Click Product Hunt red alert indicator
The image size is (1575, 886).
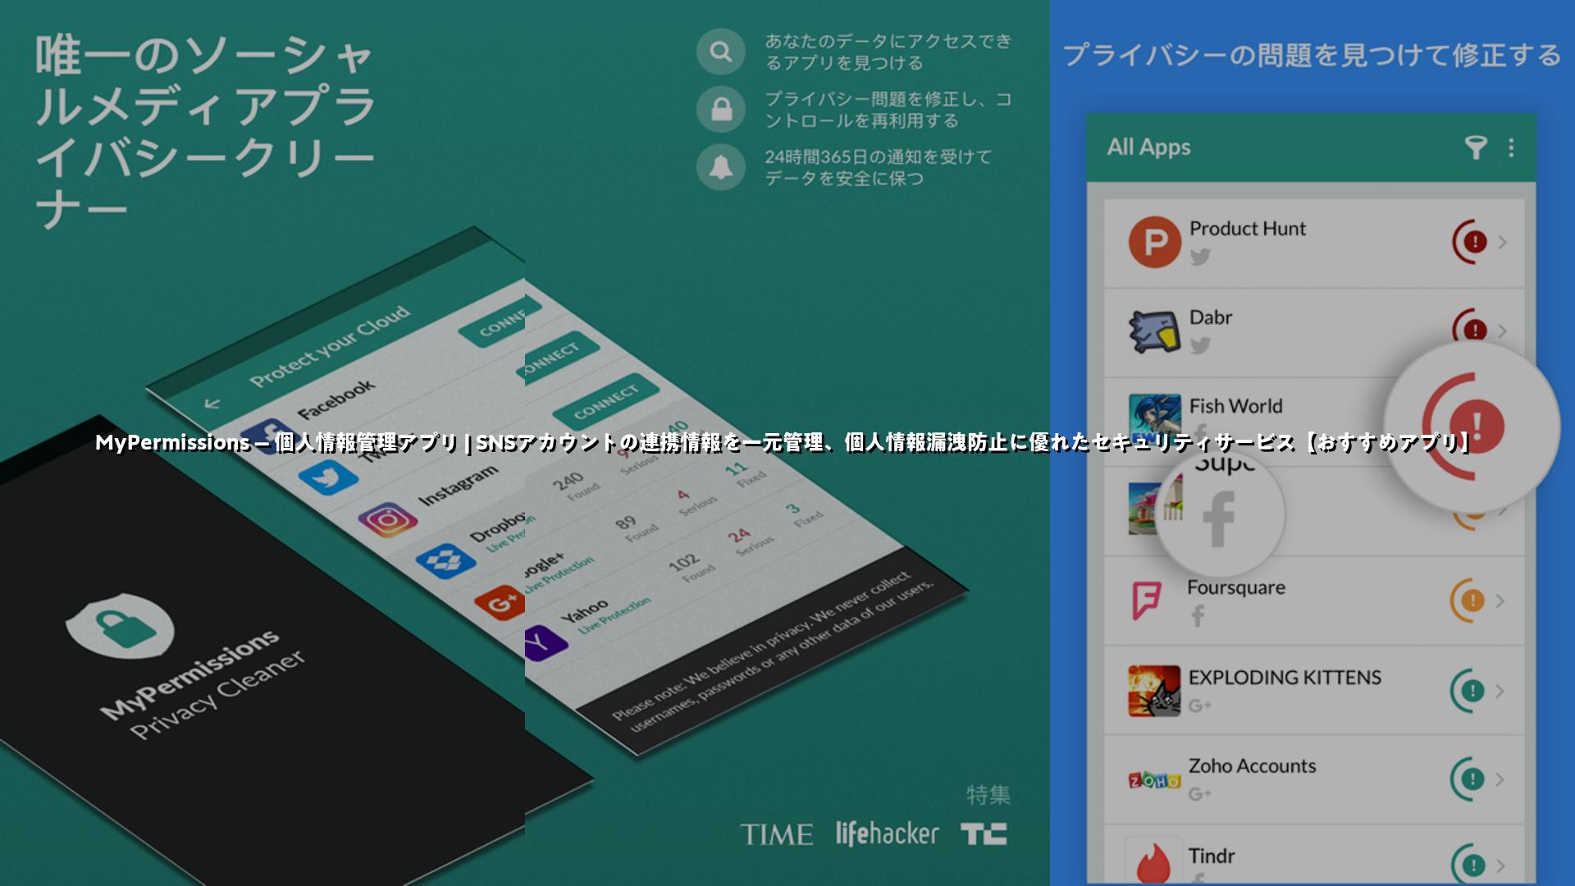point(1472,242)
